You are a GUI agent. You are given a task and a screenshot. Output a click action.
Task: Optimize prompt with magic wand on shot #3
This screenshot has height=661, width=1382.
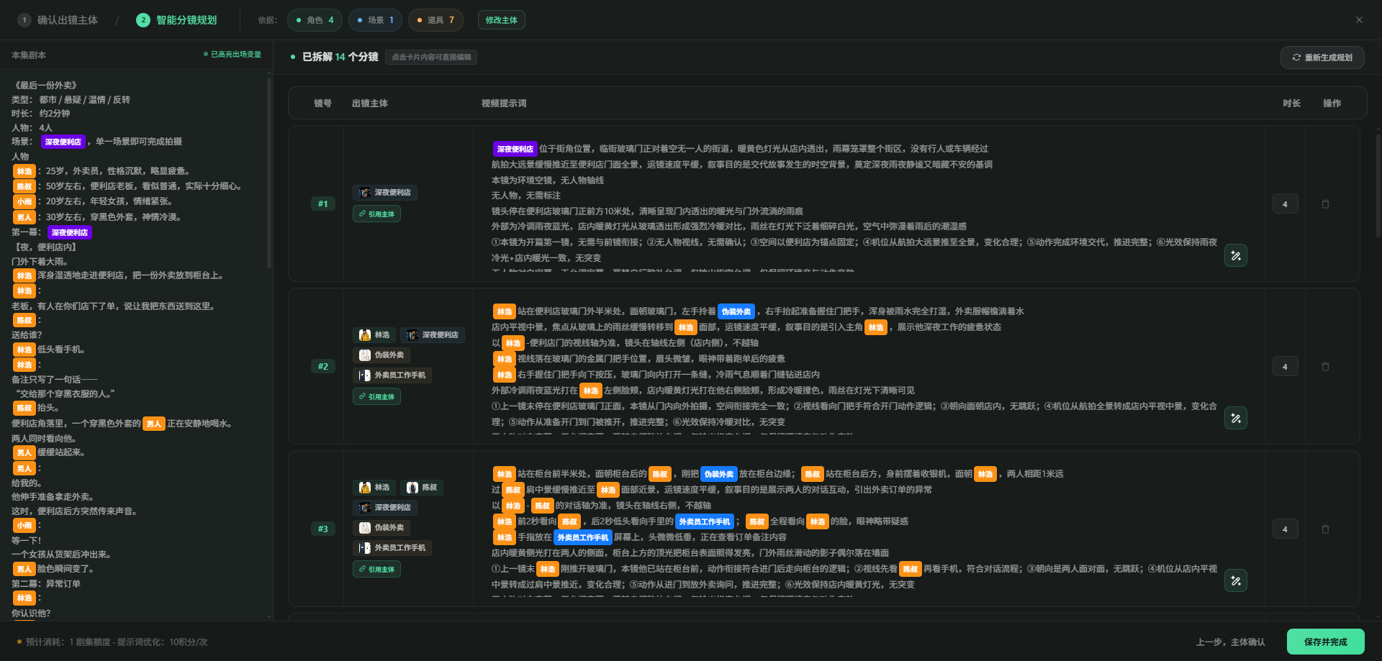1236,580
